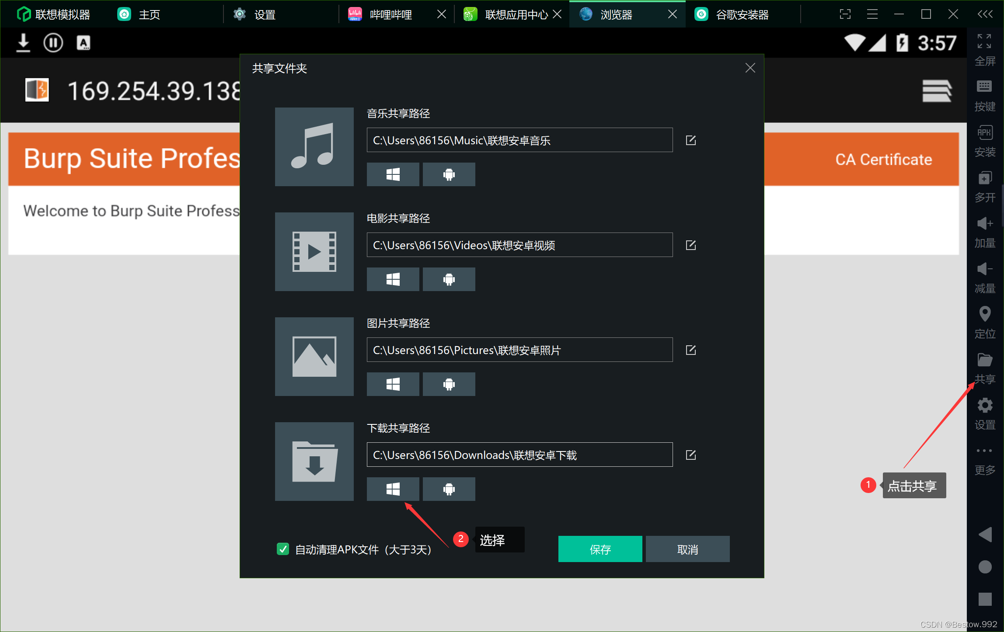Click the 取消 button
Viewport: 1004px width, 632px height.
coord(687,549)
